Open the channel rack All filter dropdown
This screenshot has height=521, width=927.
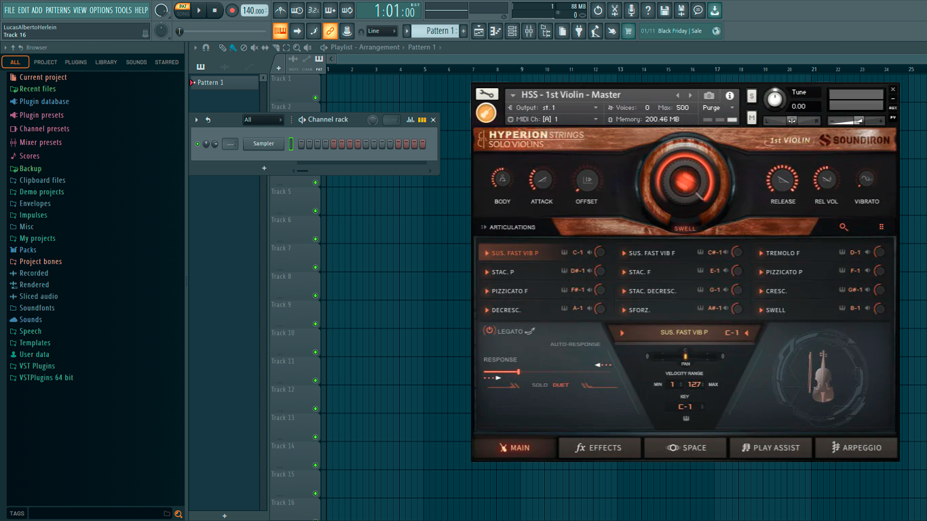point(263,120)
